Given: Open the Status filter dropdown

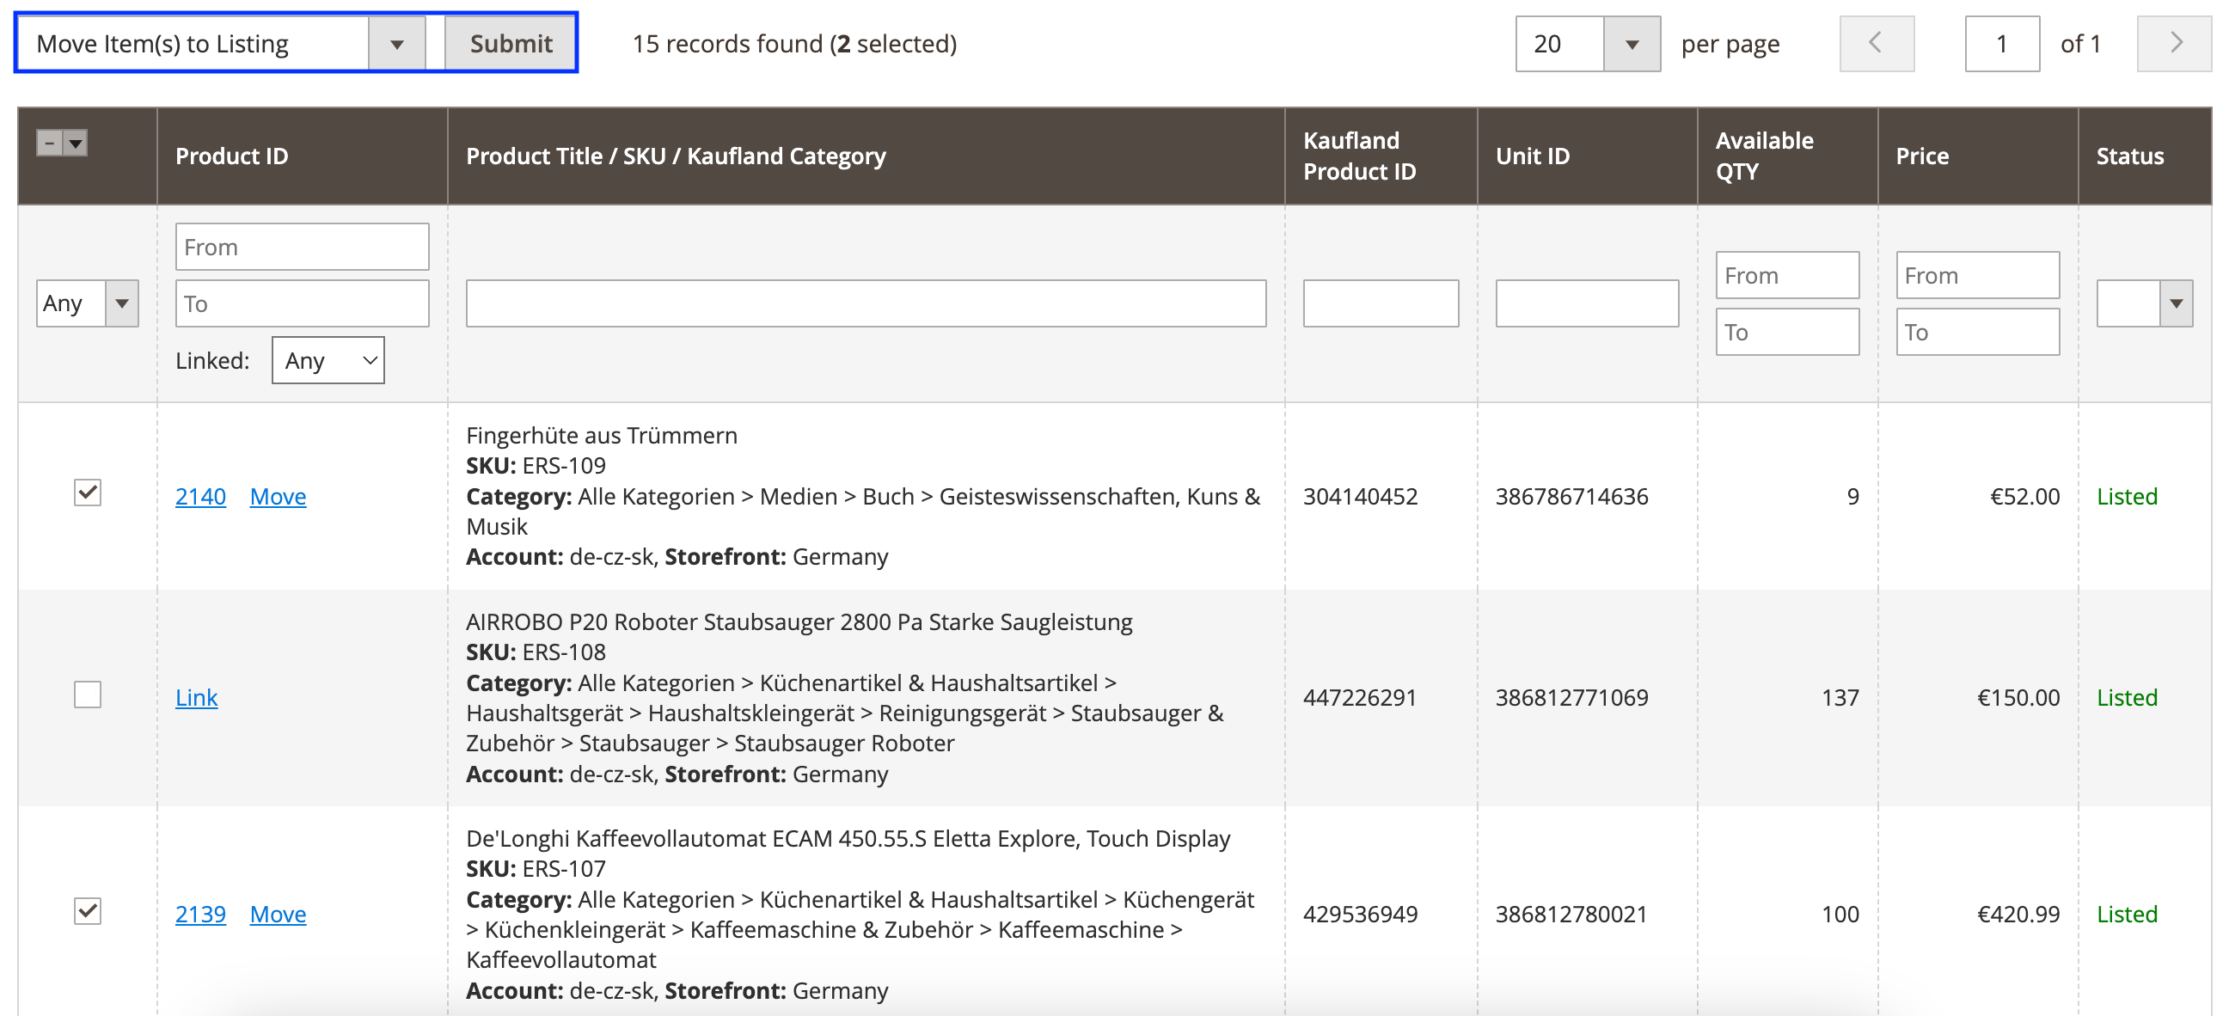Looking at the screenshot, I should pyautogui.click(x=2144, y=303).
